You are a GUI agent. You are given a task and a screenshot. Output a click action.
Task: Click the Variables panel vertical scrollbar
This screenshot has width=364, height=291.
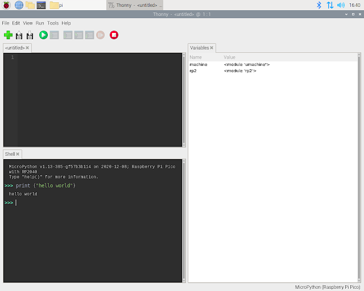[x=359, y=168]
